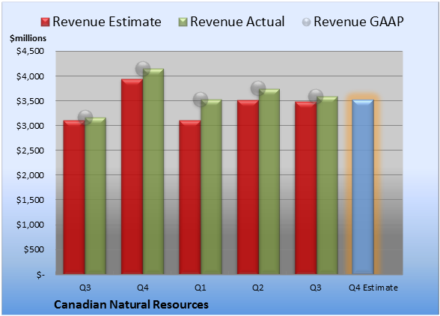This screenshot has height=316, width=440.
Task: Click the grey Revenue GAAP legend marker
Action: (x=307, y=22)
